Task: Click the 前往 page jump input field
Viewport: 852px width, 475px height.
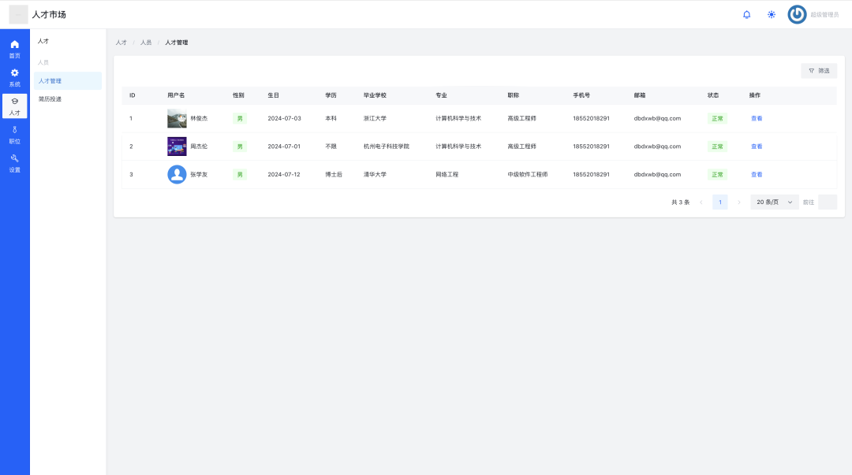Action: tap(827, 202)
